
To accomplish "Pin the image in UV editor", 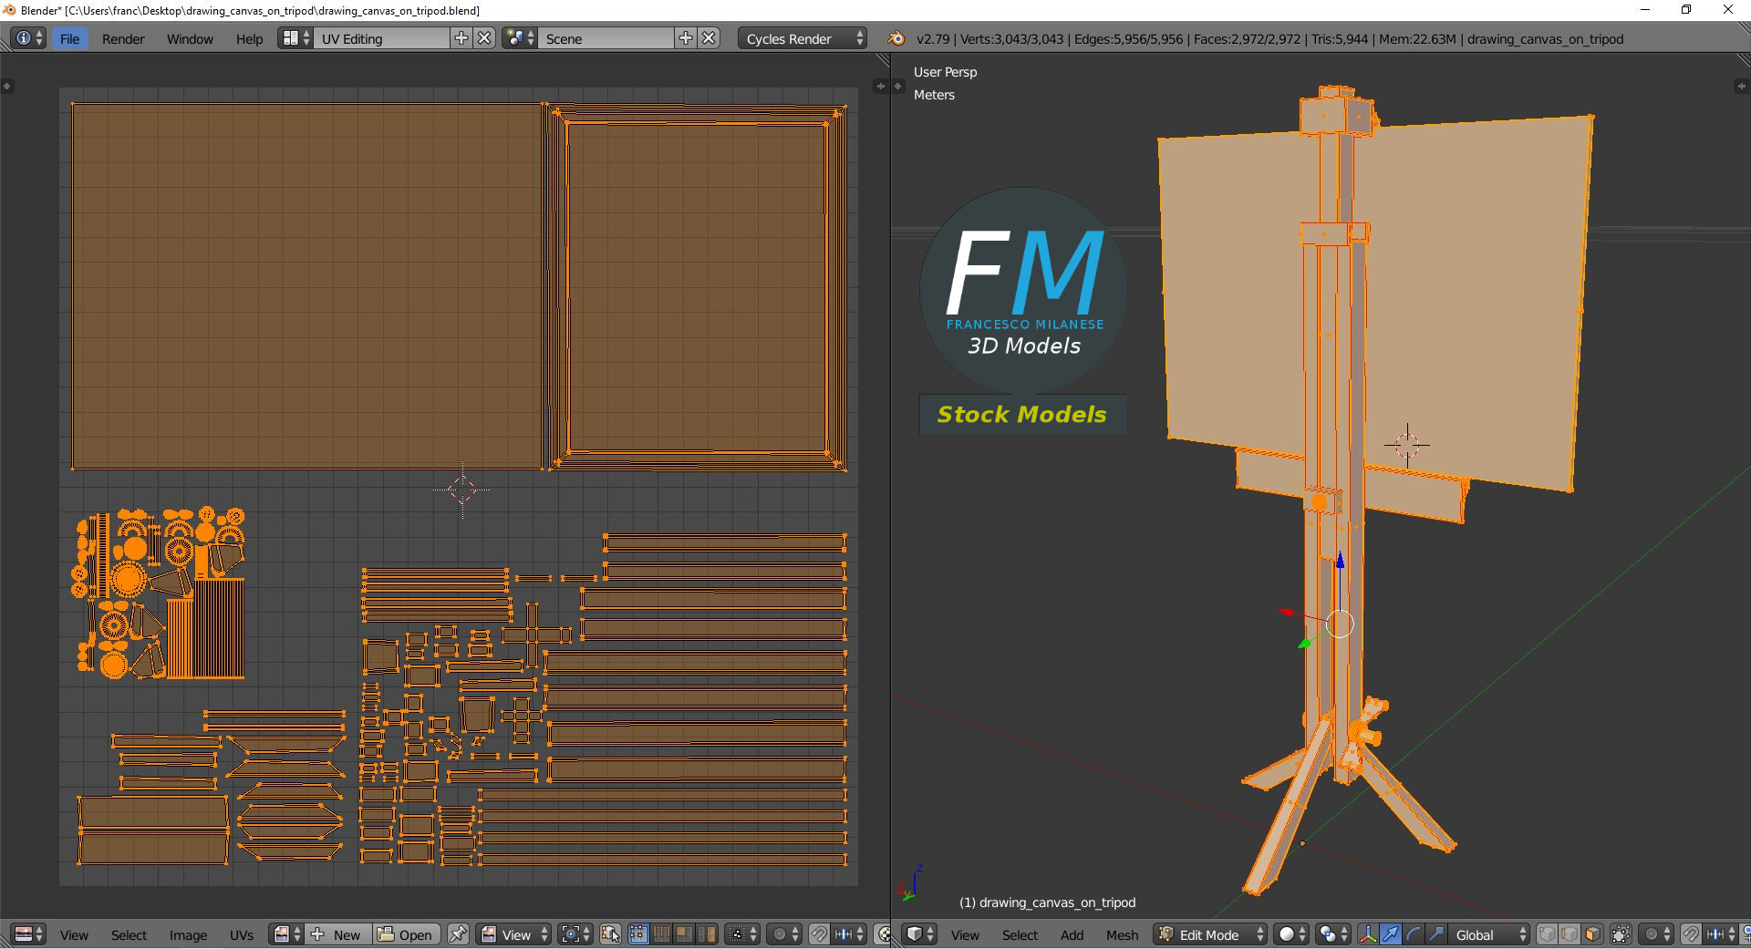I will pyautogui.click(x=458, y=934).
